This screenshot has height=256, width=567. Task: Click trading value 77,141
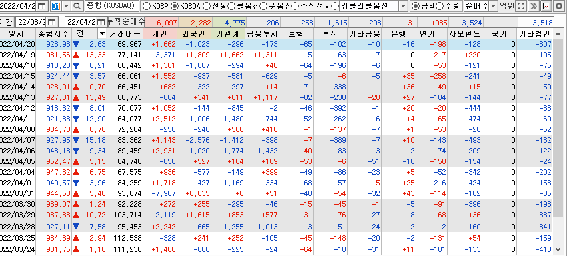(130, 55)
